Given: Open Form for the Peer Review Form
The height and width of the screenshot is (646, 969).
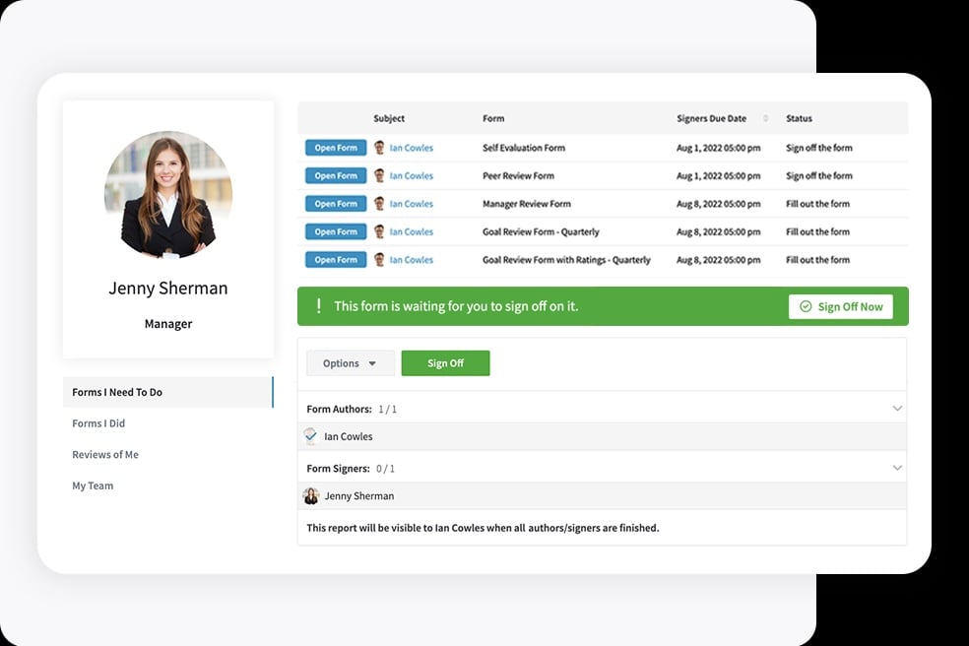Looking at the screenshot, I should [x=335, y=175].
